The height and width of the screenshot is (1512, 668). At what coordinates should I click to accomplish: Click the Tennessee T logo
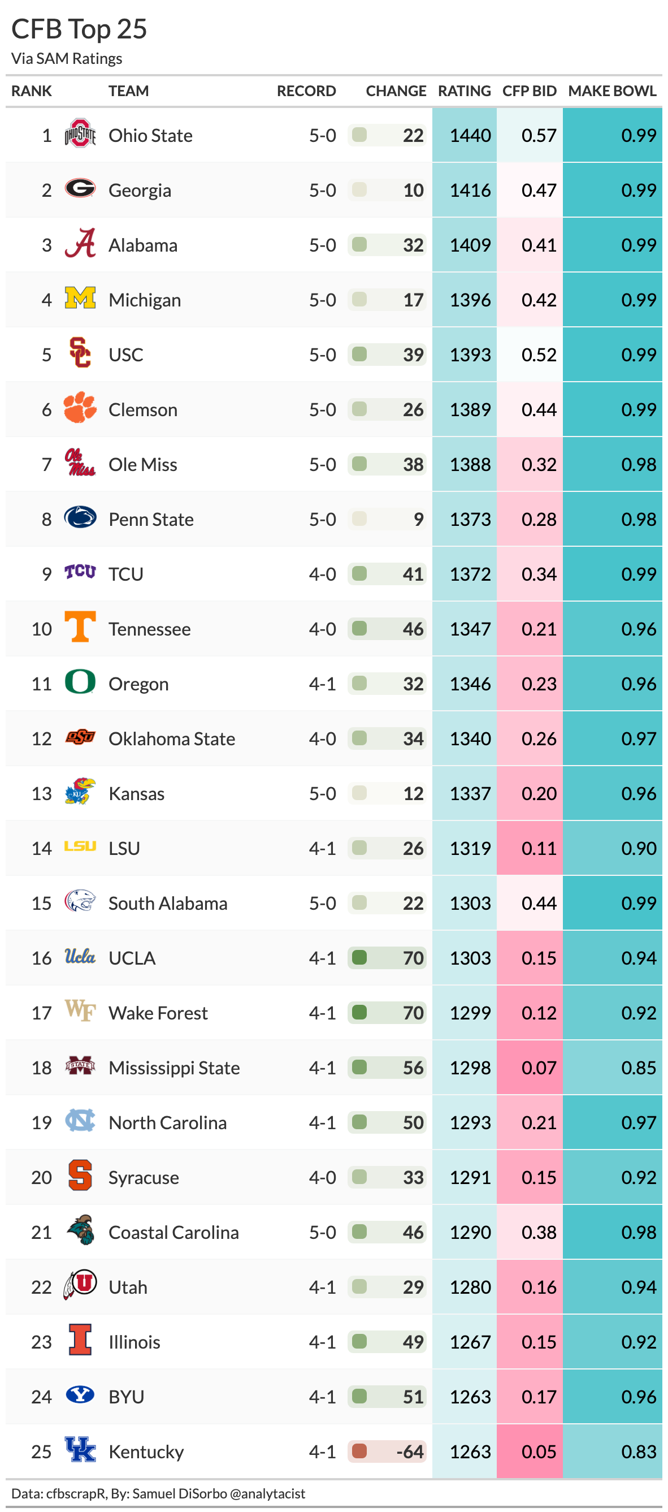point(80,627)
